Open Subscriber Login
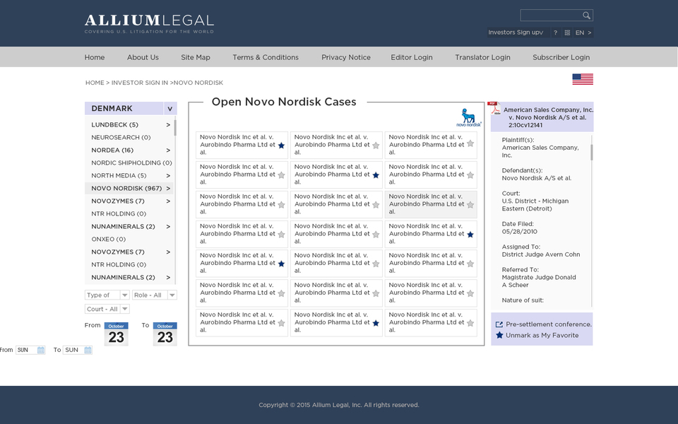 (x=561, y=57)
